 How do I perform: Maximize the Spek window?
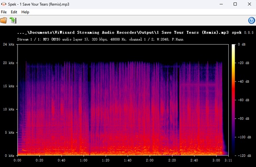(235, 4)
